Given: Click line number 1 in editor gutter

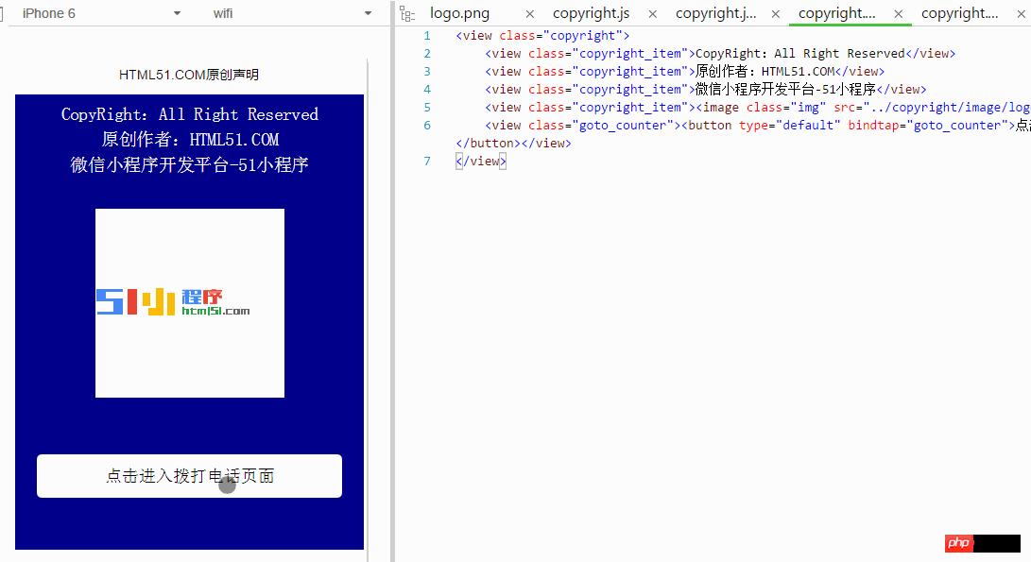Looking at the screenshot, I should coord(427,36).
